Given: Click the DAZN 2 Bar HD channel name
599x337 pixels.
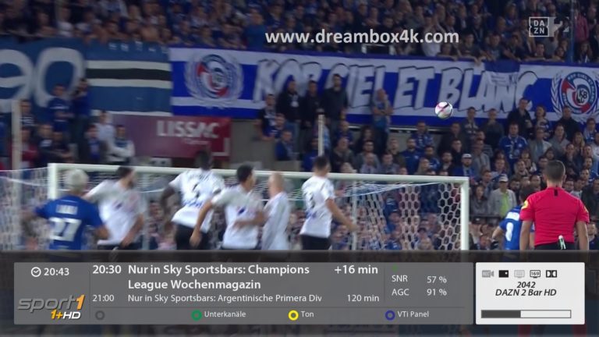Looking at the screenshot, I should [526, 293].
